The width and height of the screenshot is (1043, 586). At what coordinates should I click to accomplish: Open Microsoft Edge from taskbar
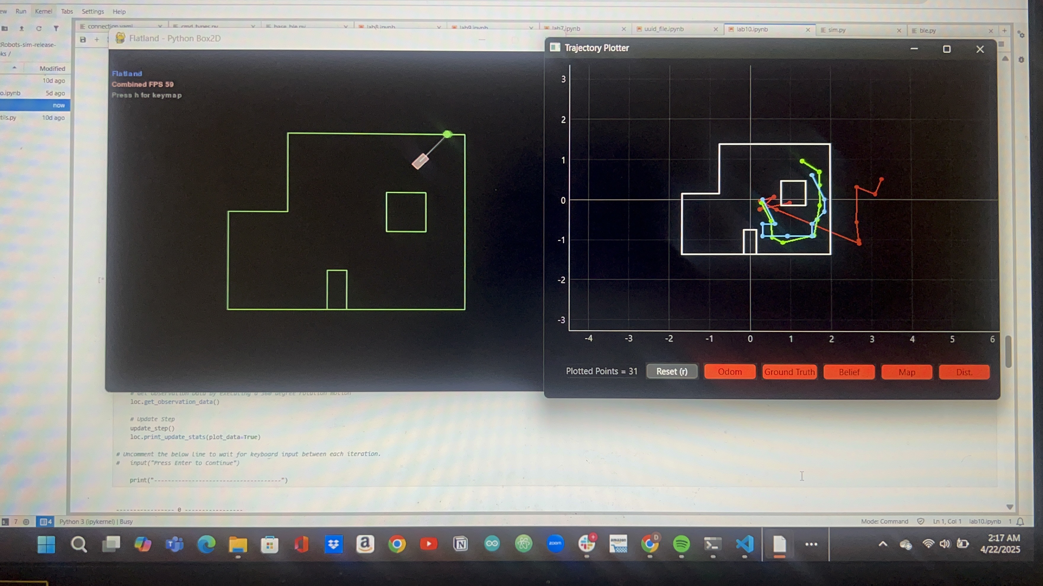206,544
